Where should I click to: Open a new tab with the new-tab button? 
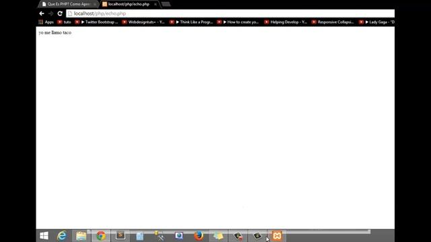pos(166,4)
